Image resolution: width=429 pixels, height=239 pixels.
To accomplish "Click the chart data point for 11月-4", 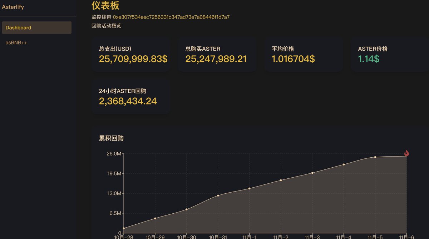I will pos(344,164).
